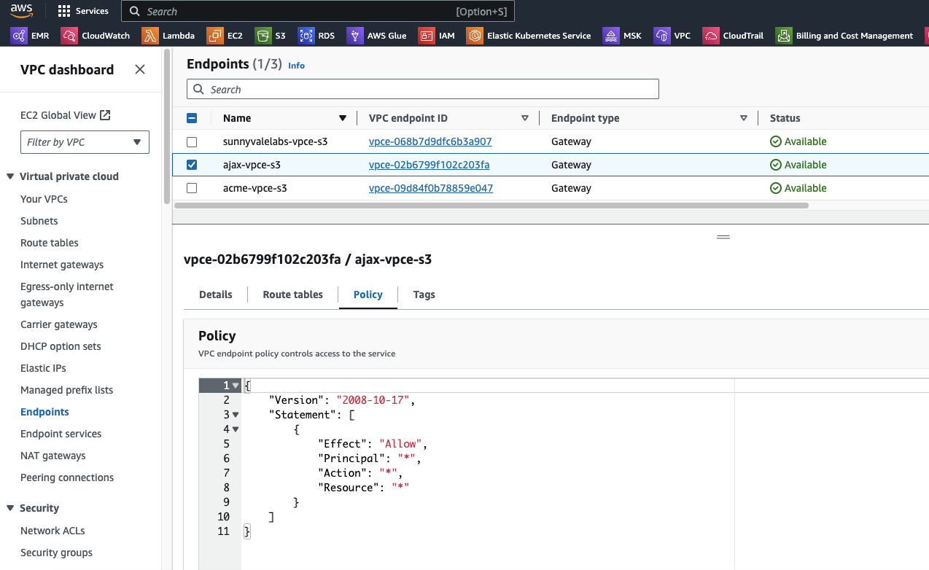The width and height of the screenshot is (929, 570).
Task: Toggle the select-all endpoints checkbox
Action: point(192,118)
